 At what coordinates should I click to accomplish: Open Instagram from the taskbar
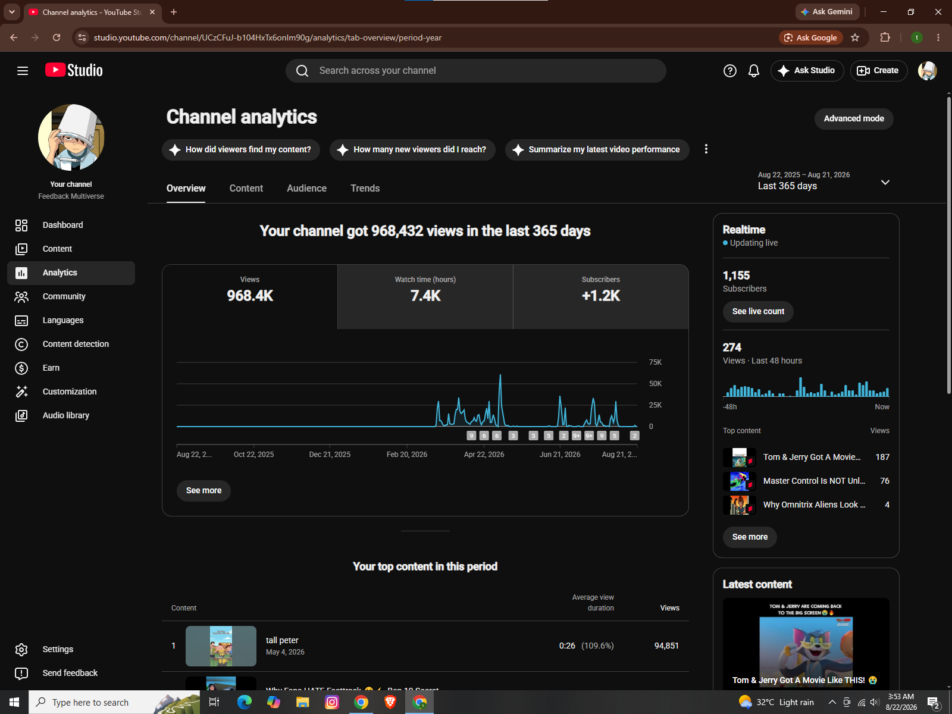pos(332,702)
